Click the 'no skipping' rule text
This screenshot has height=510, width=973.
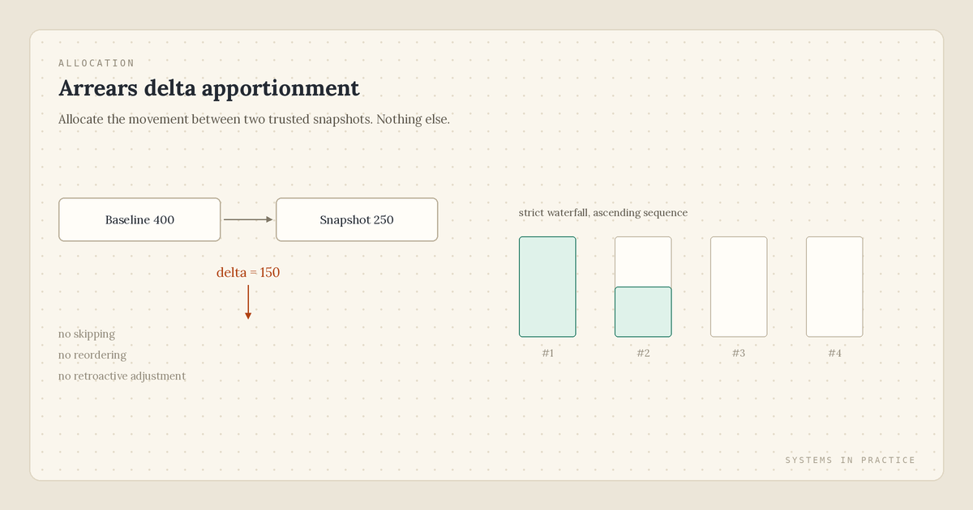[x=87, y=334]
